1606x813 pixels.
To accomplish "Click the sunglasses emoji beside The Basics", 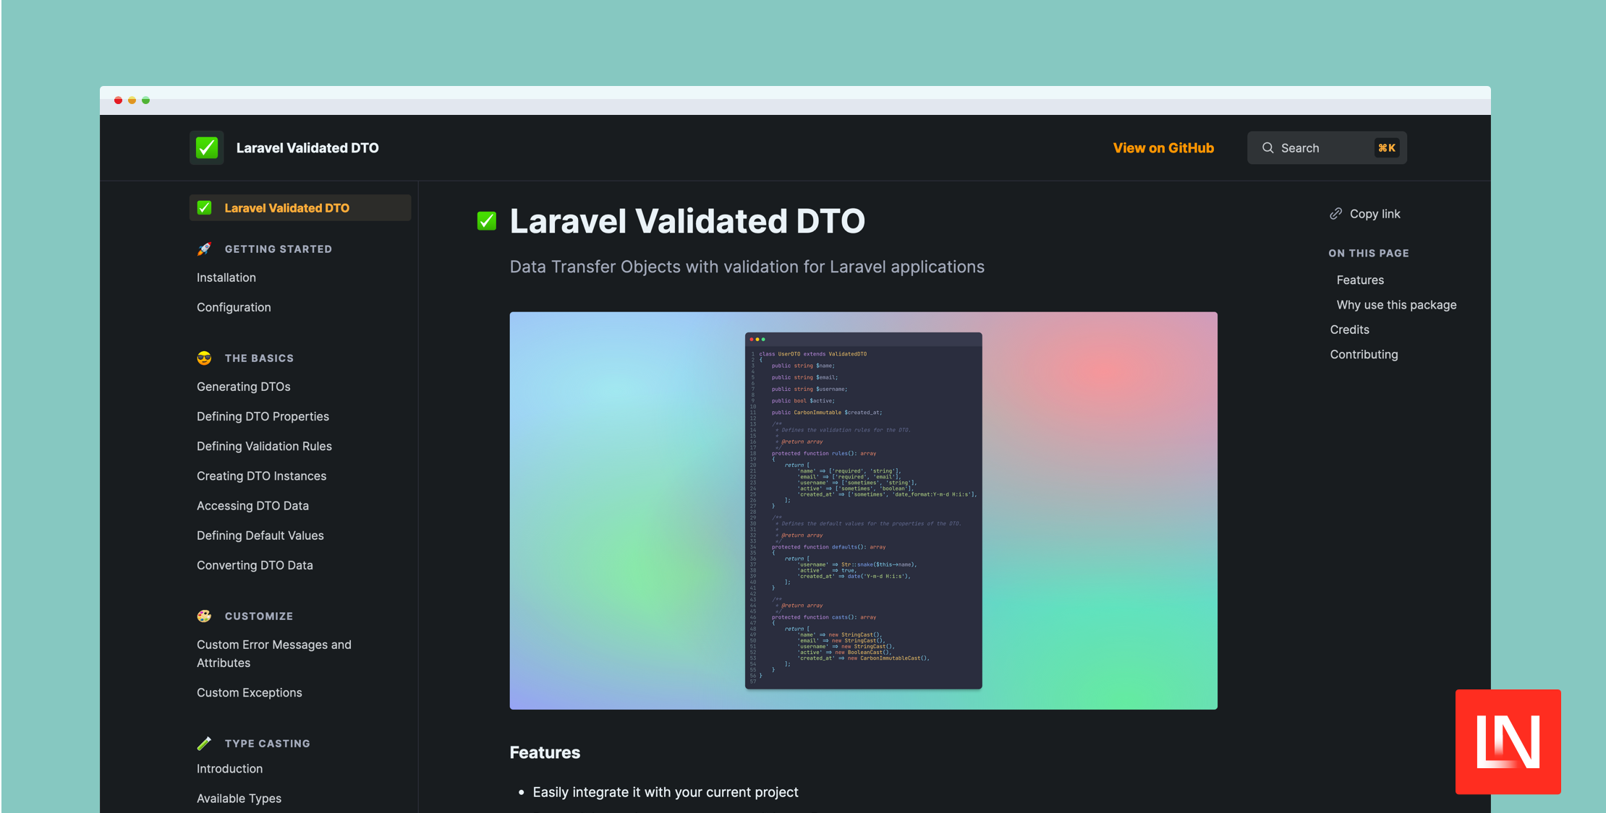I will point(205,358).
